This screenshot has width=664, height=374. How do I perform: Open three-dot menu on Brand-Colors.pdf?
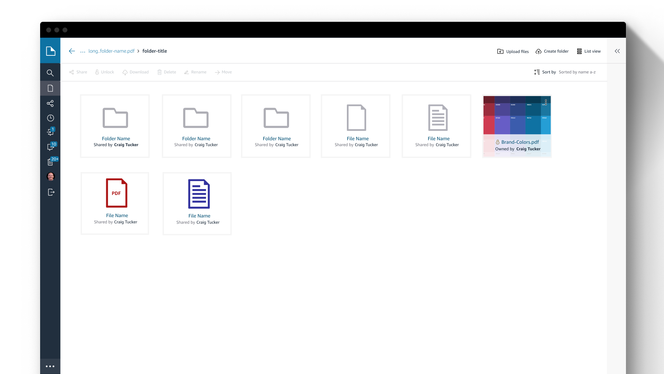(x=546, y=102)
